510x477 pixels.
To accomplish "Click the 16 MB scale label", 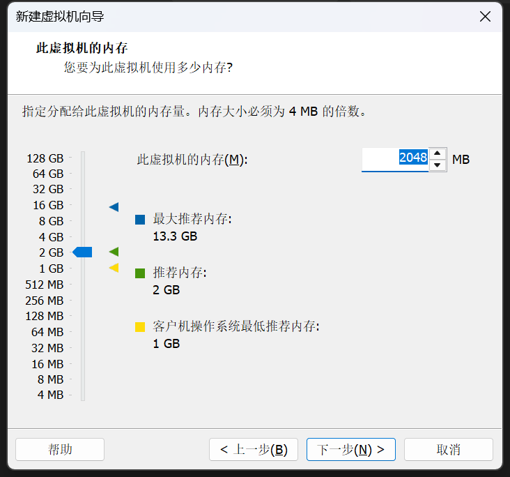I will pyautogui.click(x=47, y=364).
